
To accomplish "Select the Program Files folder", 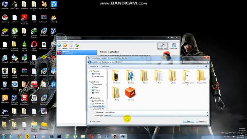I will [202, 77].
